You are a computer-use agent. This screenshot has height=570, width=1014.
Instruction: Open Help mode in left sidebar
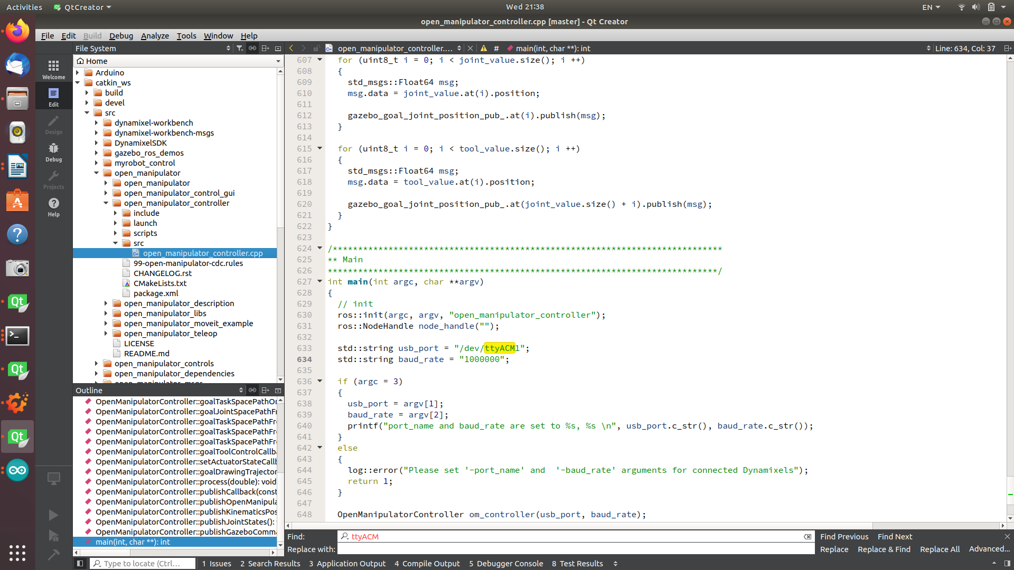(x=53, y=206)
